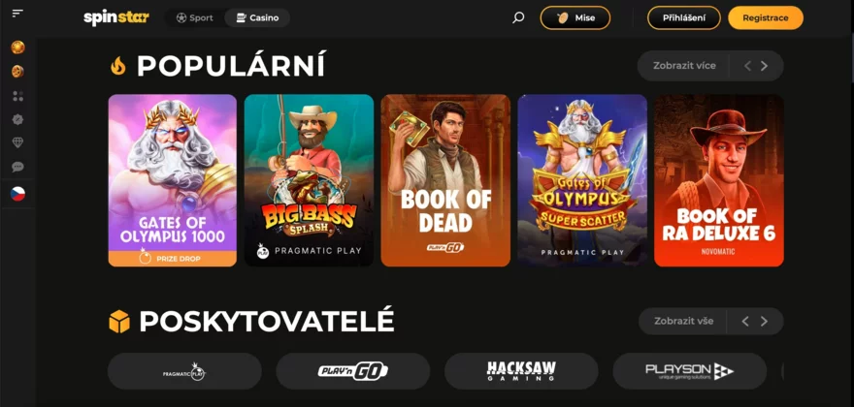Click the Přihlášení button
The height and width of the screenshot is (407, 854).
pos(683,18)
